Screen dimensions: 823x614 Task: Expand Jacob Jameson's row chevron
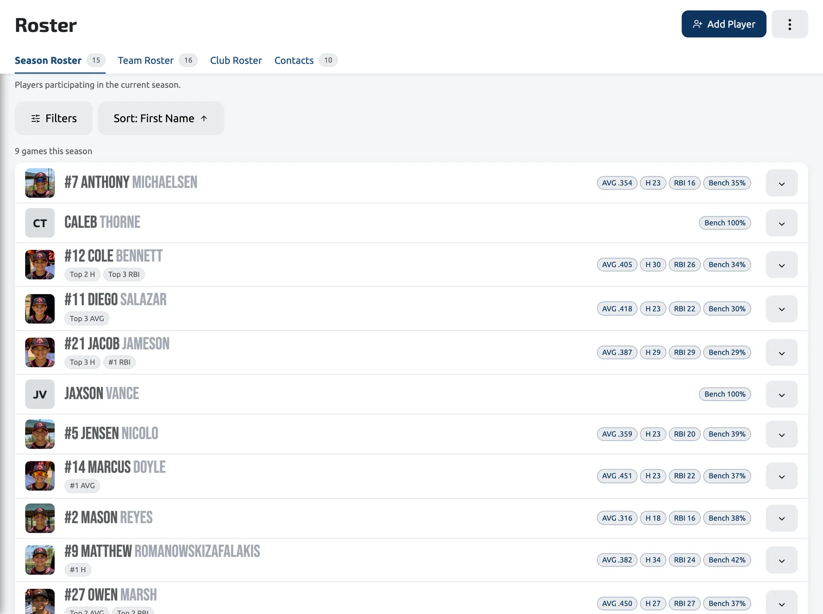(x=782, y=353)
